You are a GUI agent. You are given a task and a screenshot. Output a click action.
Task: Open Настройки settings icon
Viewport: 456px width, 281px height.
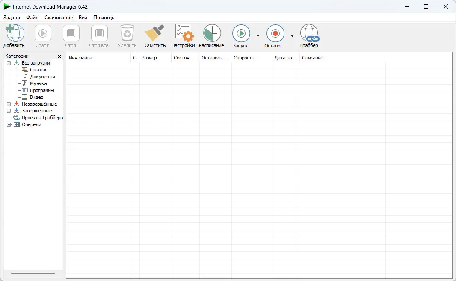click(184, 33)
